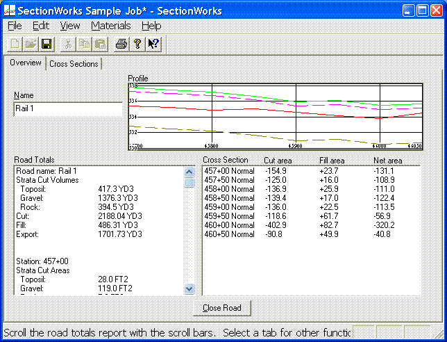Image resolution: width=447 pixels, height=342 pixels.
Task: Select the 460+00 Normal cross section row
Action: tap(311, 225)
